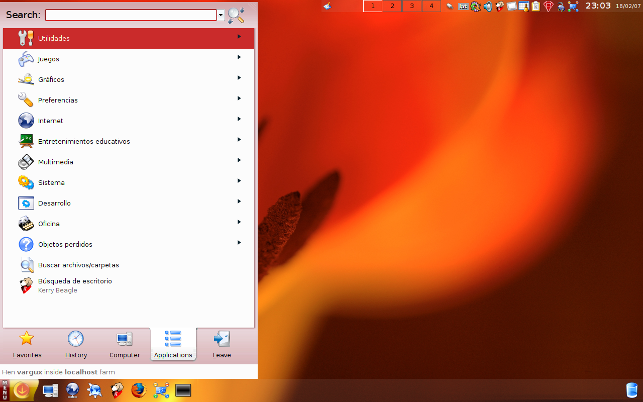Click the white notepad tray icon
The width and height of the screenshot is (643, 402).
click(x=512, y=7)
